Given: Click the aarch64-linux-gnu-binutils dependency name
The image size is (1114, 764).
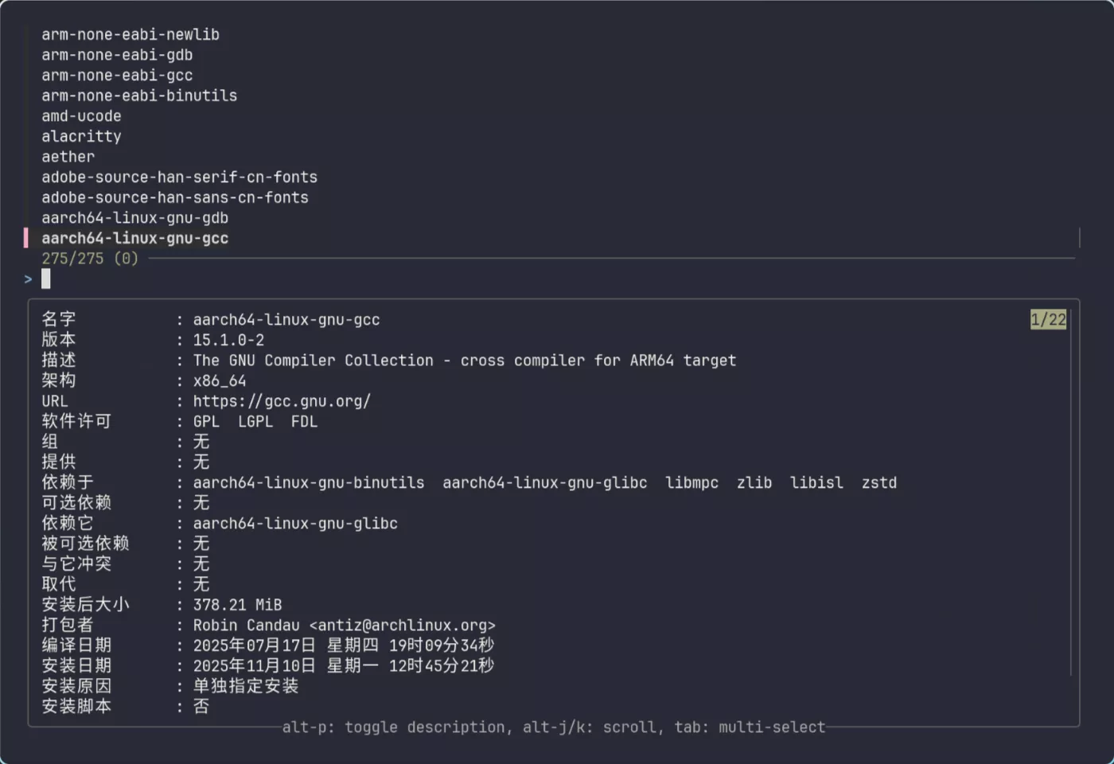Looking at the screenshot, I should click(309, 483).
